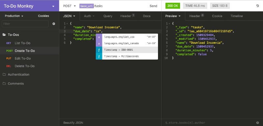263x126 pixels.
Task: Click the To-Dos open folder icon
Action: 4,35
